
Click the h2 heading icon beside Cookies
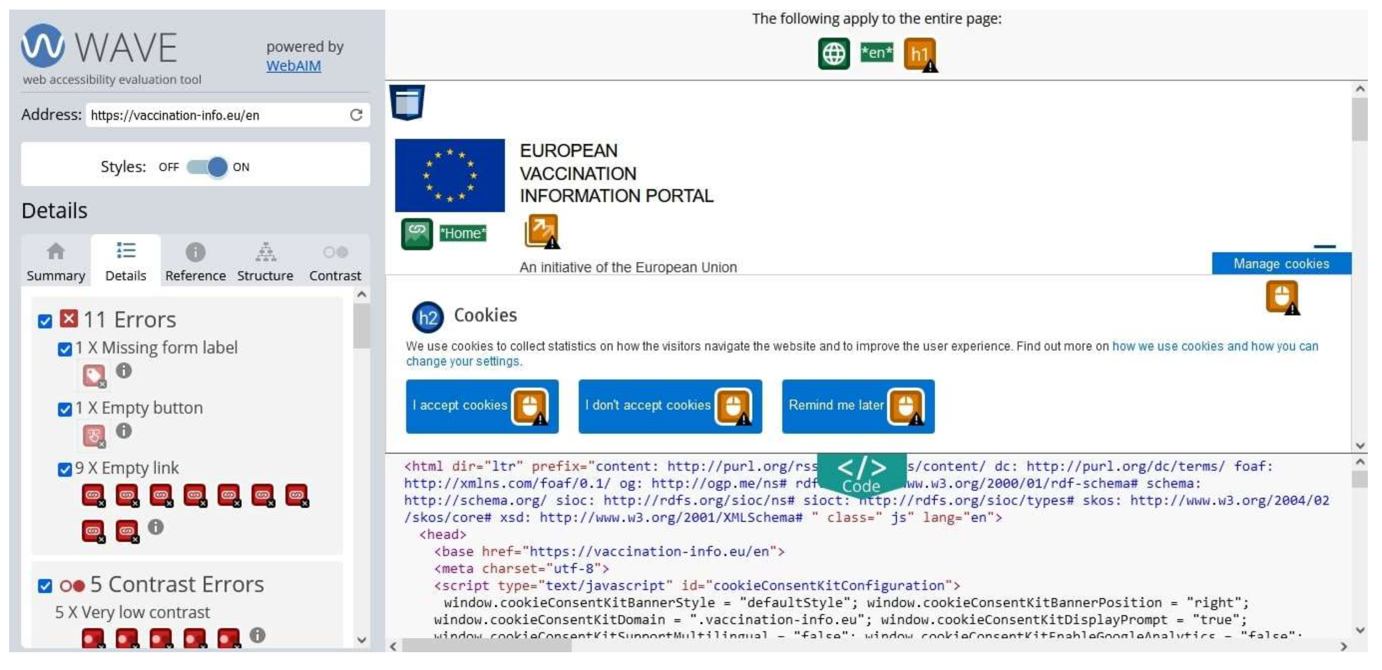tap(428, 318)
